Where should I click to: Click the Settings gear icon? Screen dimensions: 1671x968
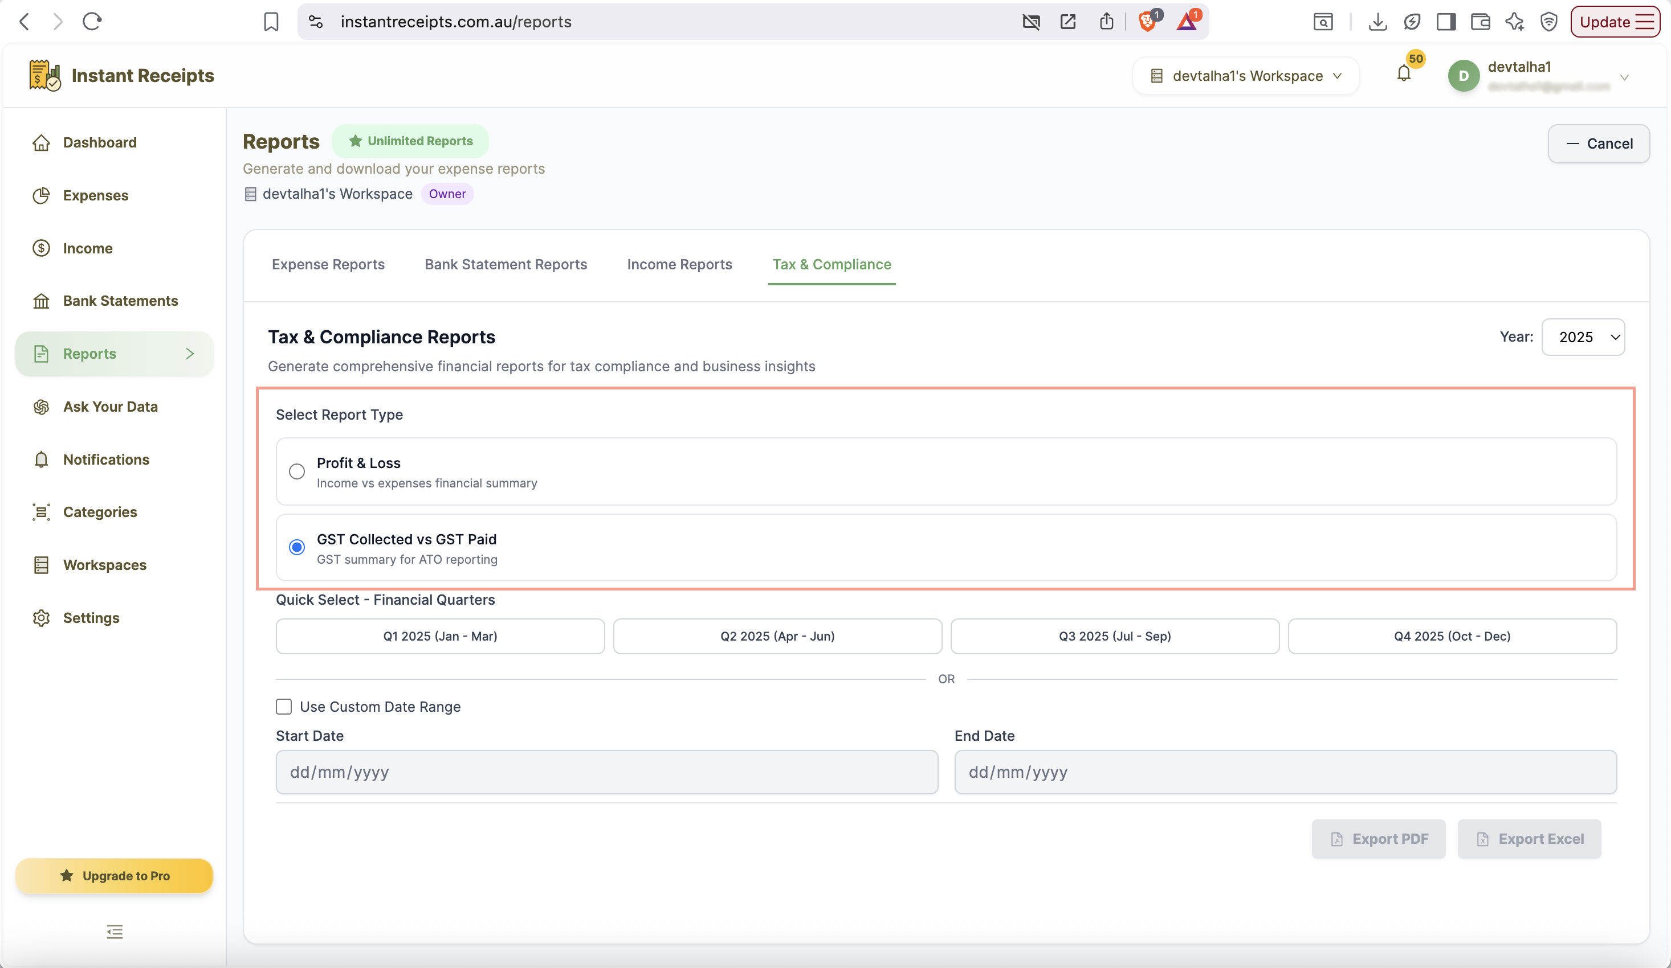click(x=41, y=617)
